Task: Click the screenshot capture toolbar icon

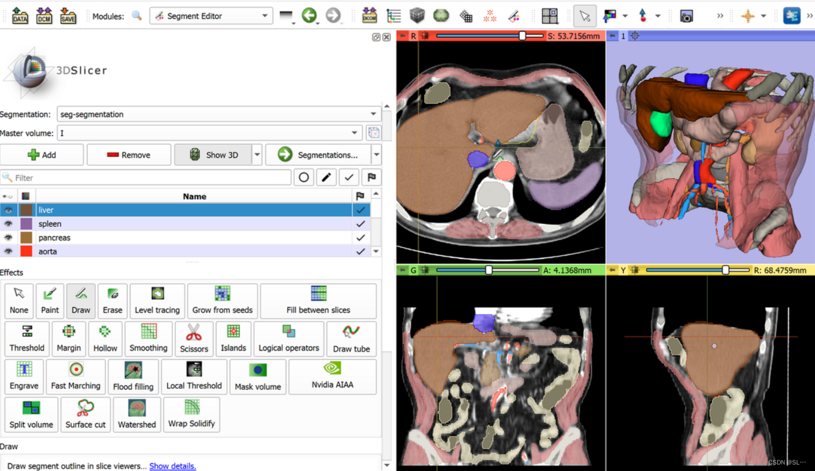Action: 686,16
